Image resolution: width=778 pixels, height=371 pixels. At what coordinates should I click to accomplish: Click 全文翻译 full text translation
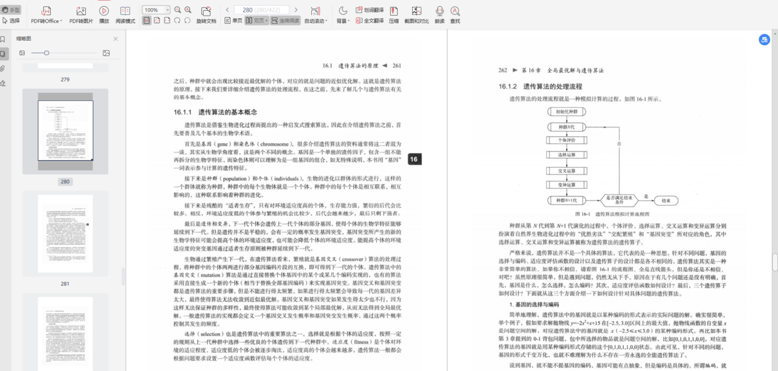(370, 21)
